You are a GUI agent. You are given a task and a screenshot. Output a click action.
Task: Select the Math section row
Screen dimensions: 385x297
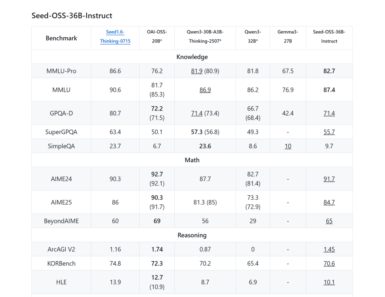[x=192, y=160]
